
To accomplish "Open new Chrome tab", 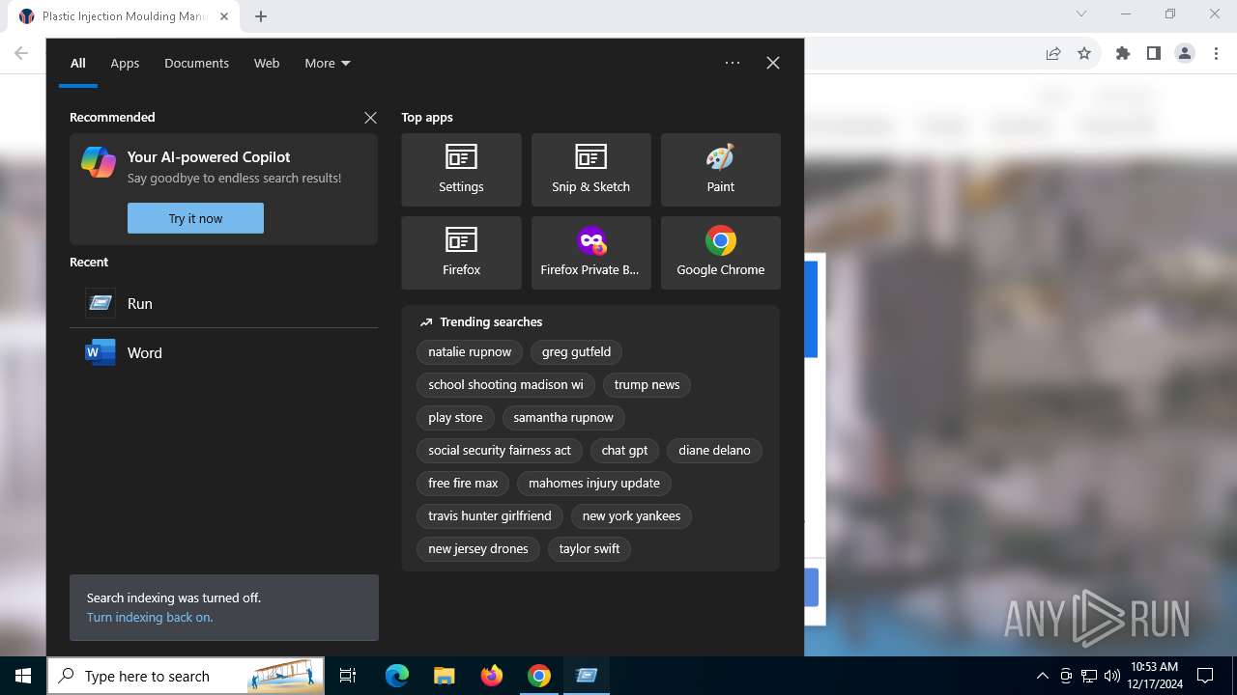I will click(261, 16).
